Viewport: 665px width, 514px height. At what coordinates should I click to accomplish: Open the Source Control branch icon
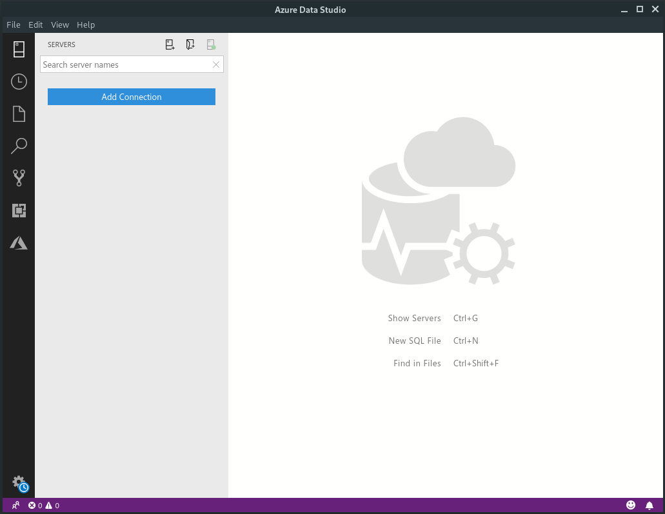[19, 178]
